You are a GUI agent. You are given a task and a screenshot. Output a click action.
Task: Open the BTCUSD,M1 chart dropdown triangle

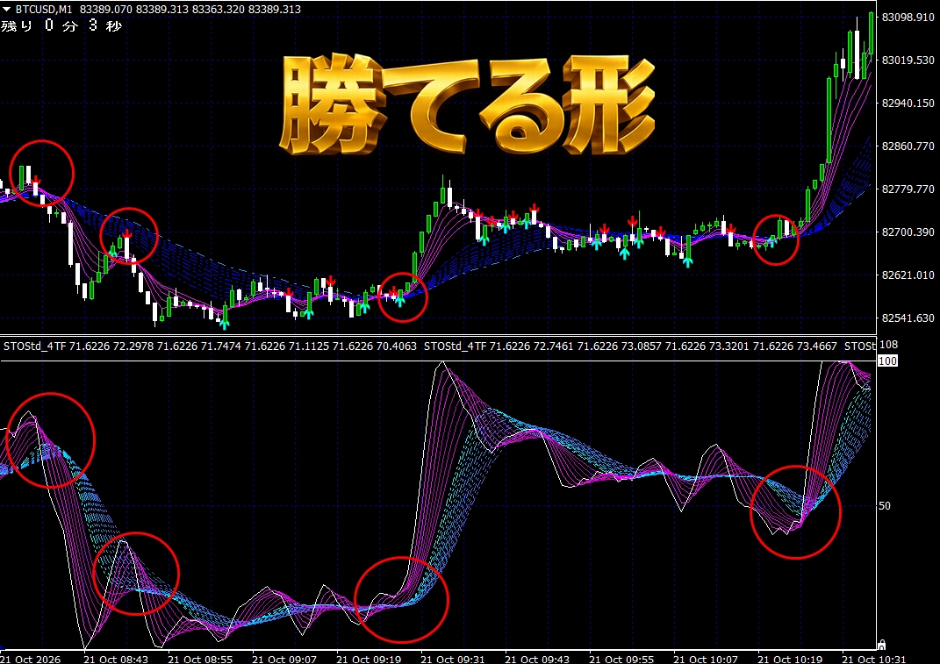(7, 9)
